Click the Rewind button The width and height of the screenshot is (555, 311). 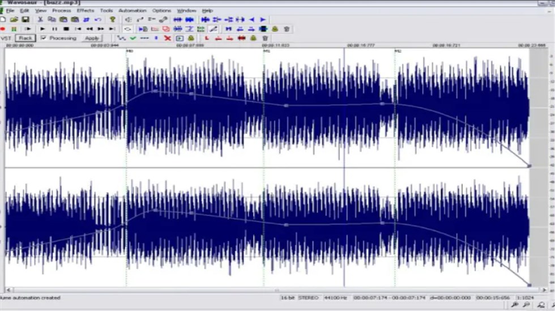point(89,29)
